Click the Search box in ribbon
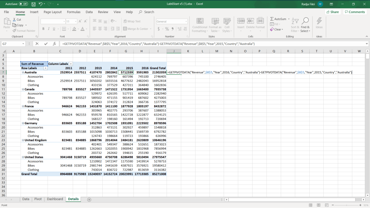370x208 pixels. 149,12
